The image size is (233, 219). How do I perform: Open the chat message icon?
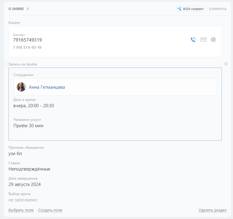click(x=213, y=39)
